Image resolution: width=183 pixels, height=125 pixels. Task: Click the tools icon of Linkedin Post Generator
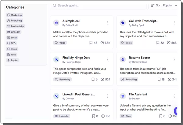pos(56,96)
